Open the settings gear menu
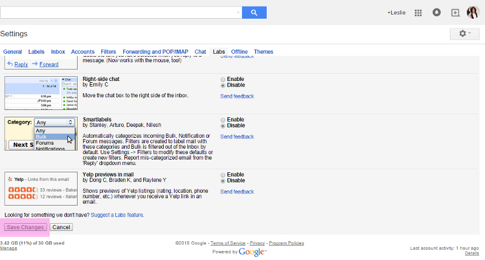 click(464, 34)
